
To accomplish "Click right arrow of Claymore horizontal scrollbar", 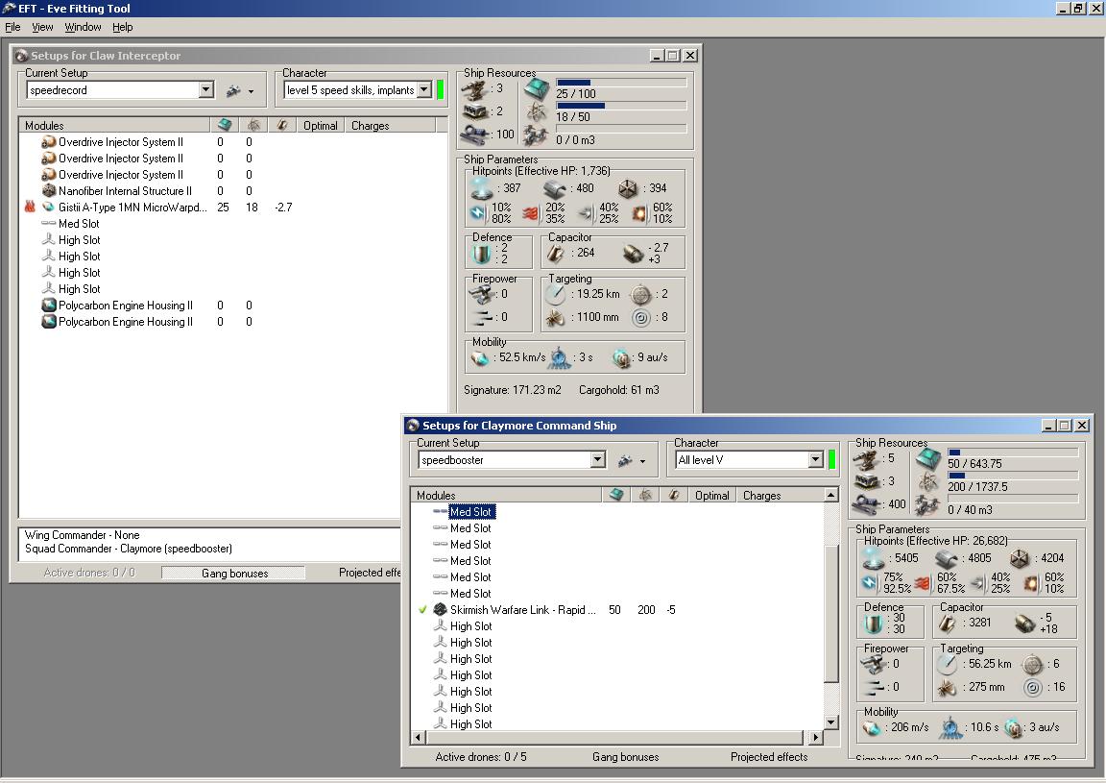I will [x=815, y=737].
